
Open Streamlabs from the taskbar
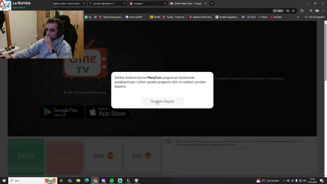(120, 181)
